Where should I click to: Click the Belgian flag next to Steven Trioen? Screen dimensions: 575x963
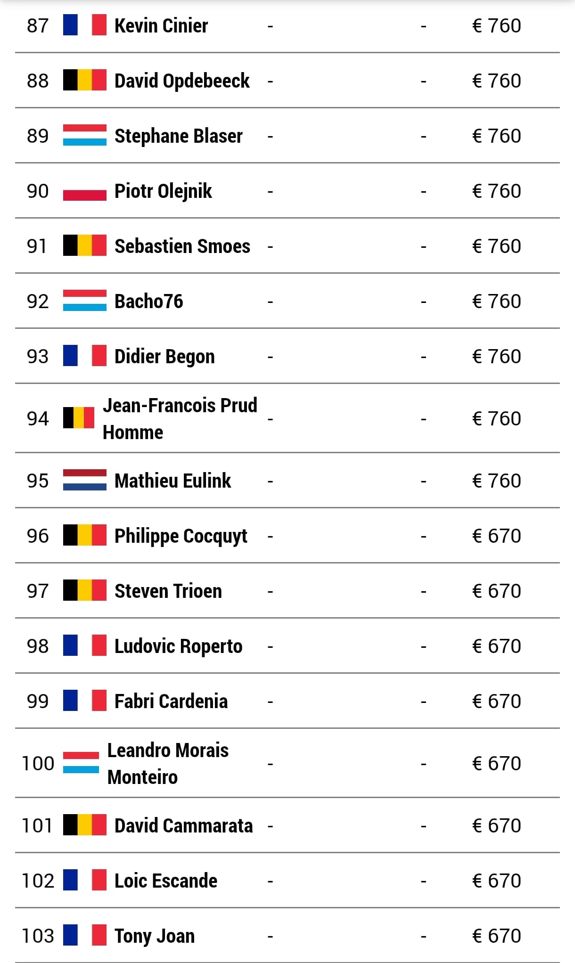tap(85, 590)
